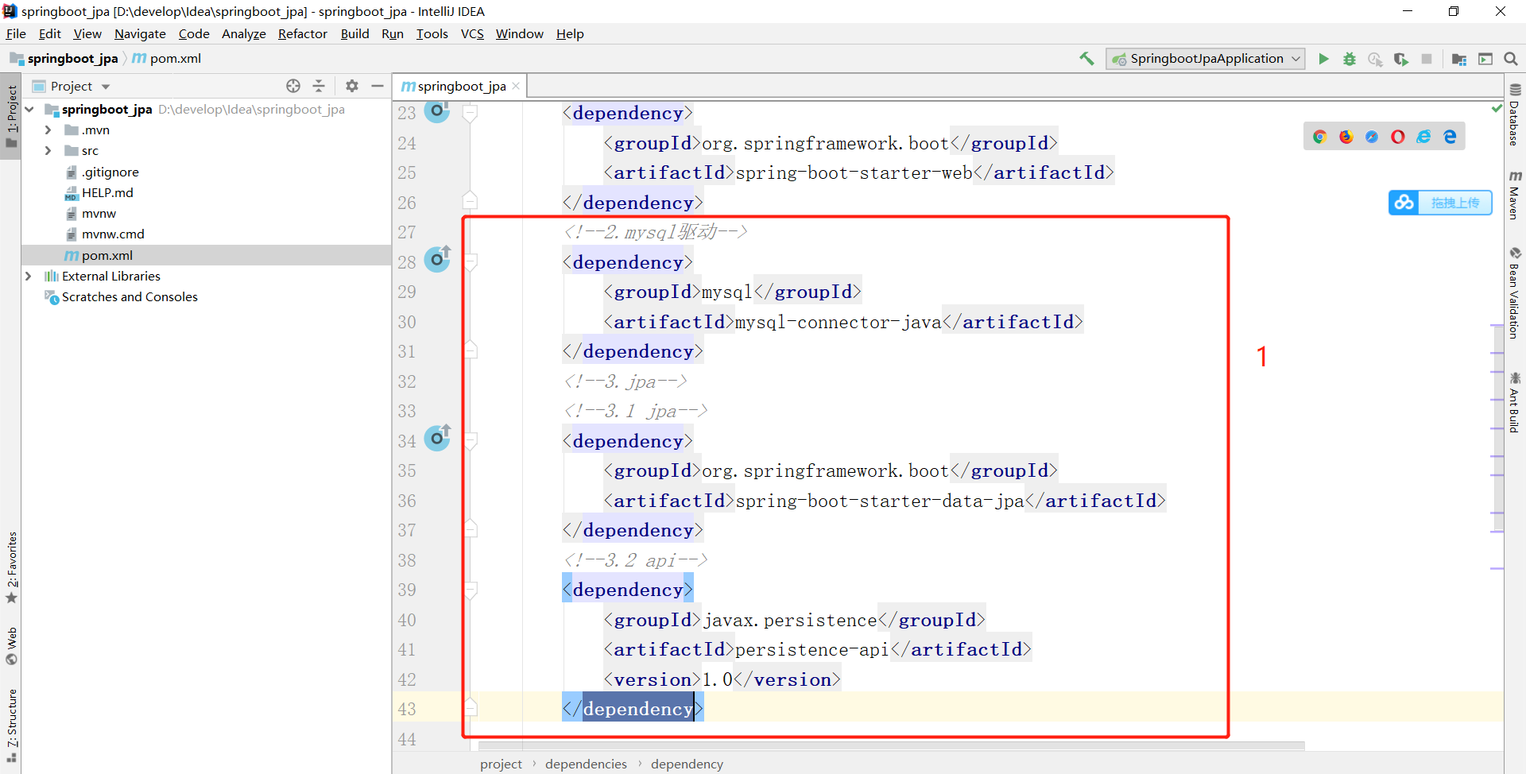Viewport: 1526px width, 774px height.
Task: Click 'project' in the editor breadcrumb
Action: point(501,764)
